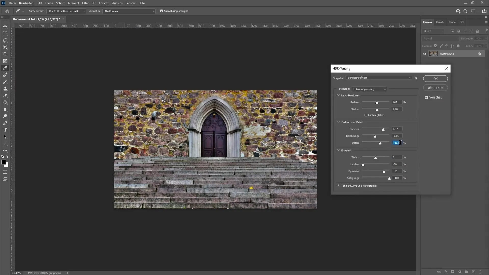
Task: Select Methode dropdown Lokale Anpassung
Action: point(370,89)
